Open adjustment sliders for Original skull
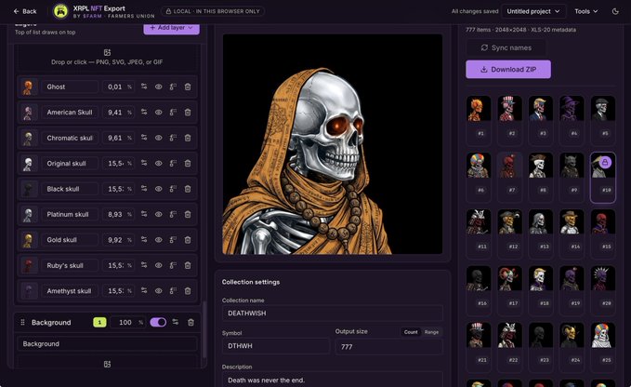 (x=144, y=163)
